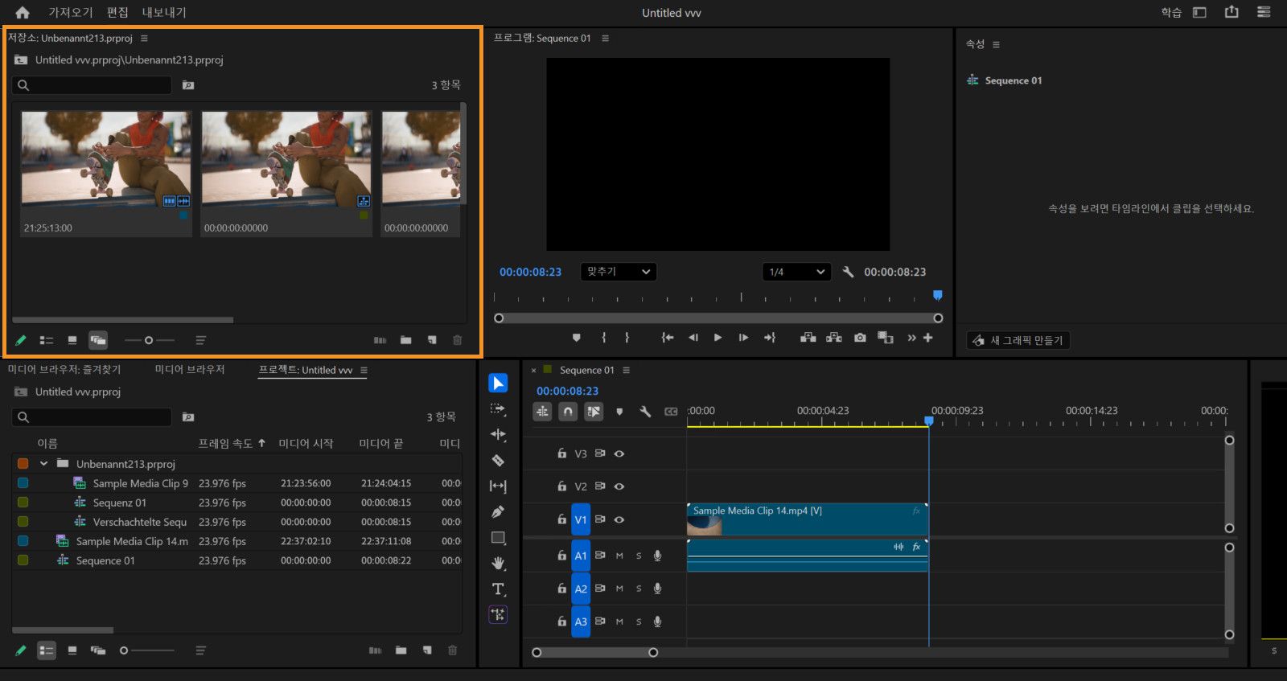
Task: Select the Ripple Edit tool
Action: coord(498,435)
